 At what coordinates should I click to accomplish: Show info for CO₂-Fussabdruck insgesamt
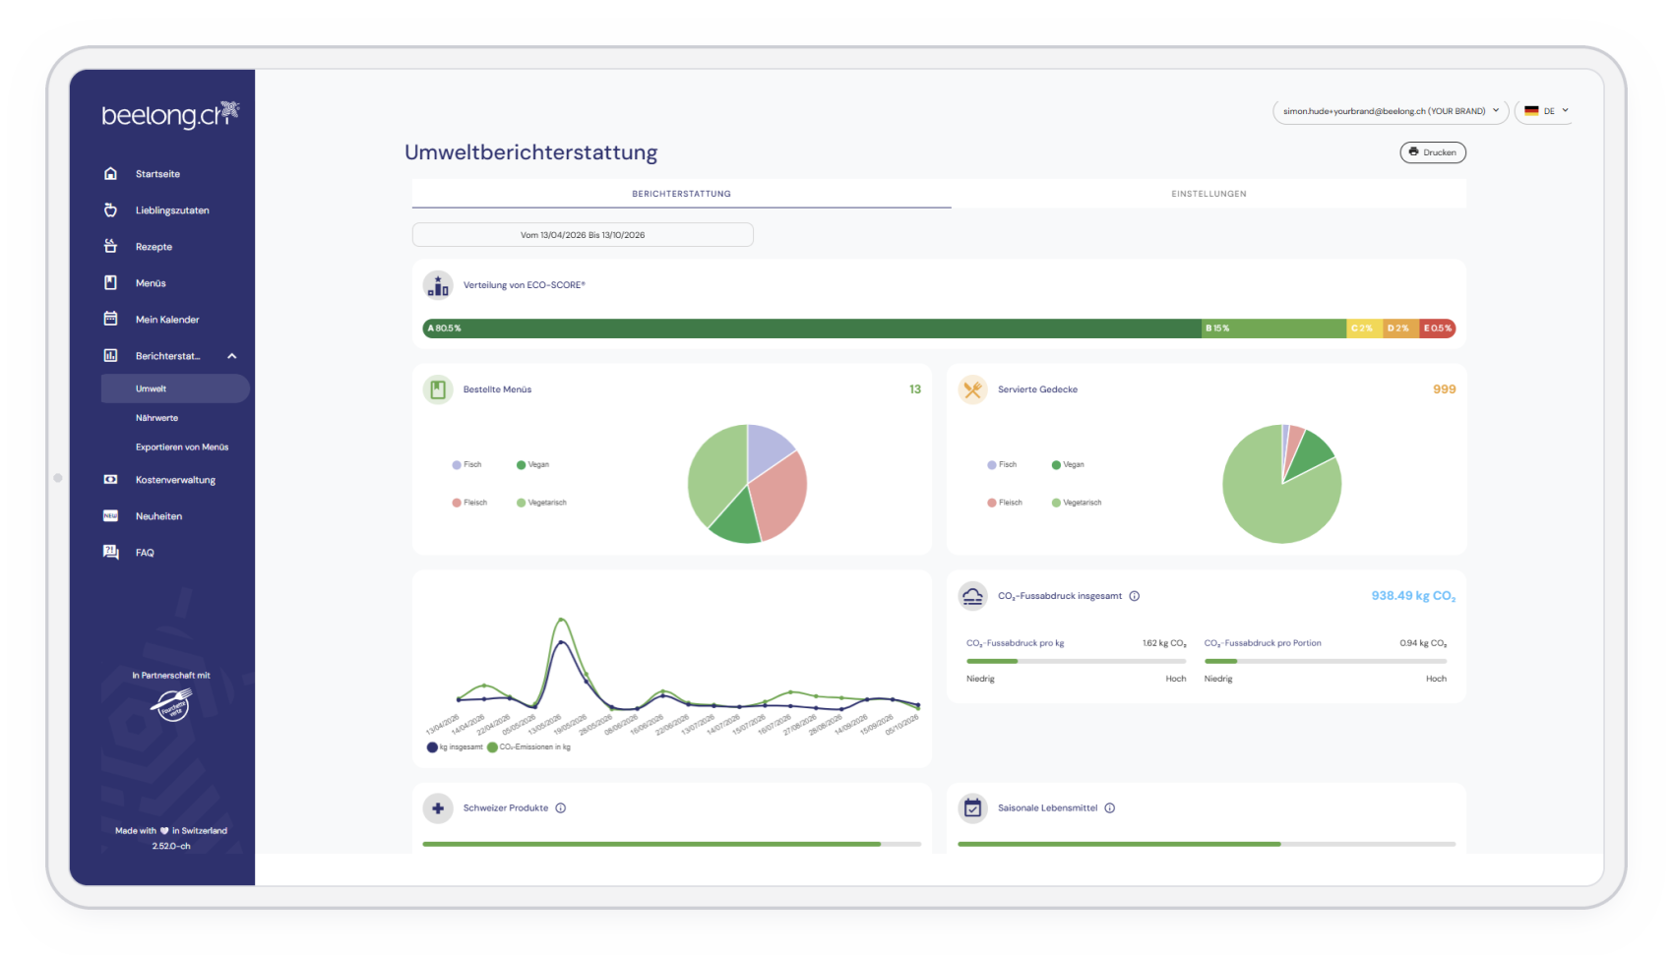point(1135,596)
